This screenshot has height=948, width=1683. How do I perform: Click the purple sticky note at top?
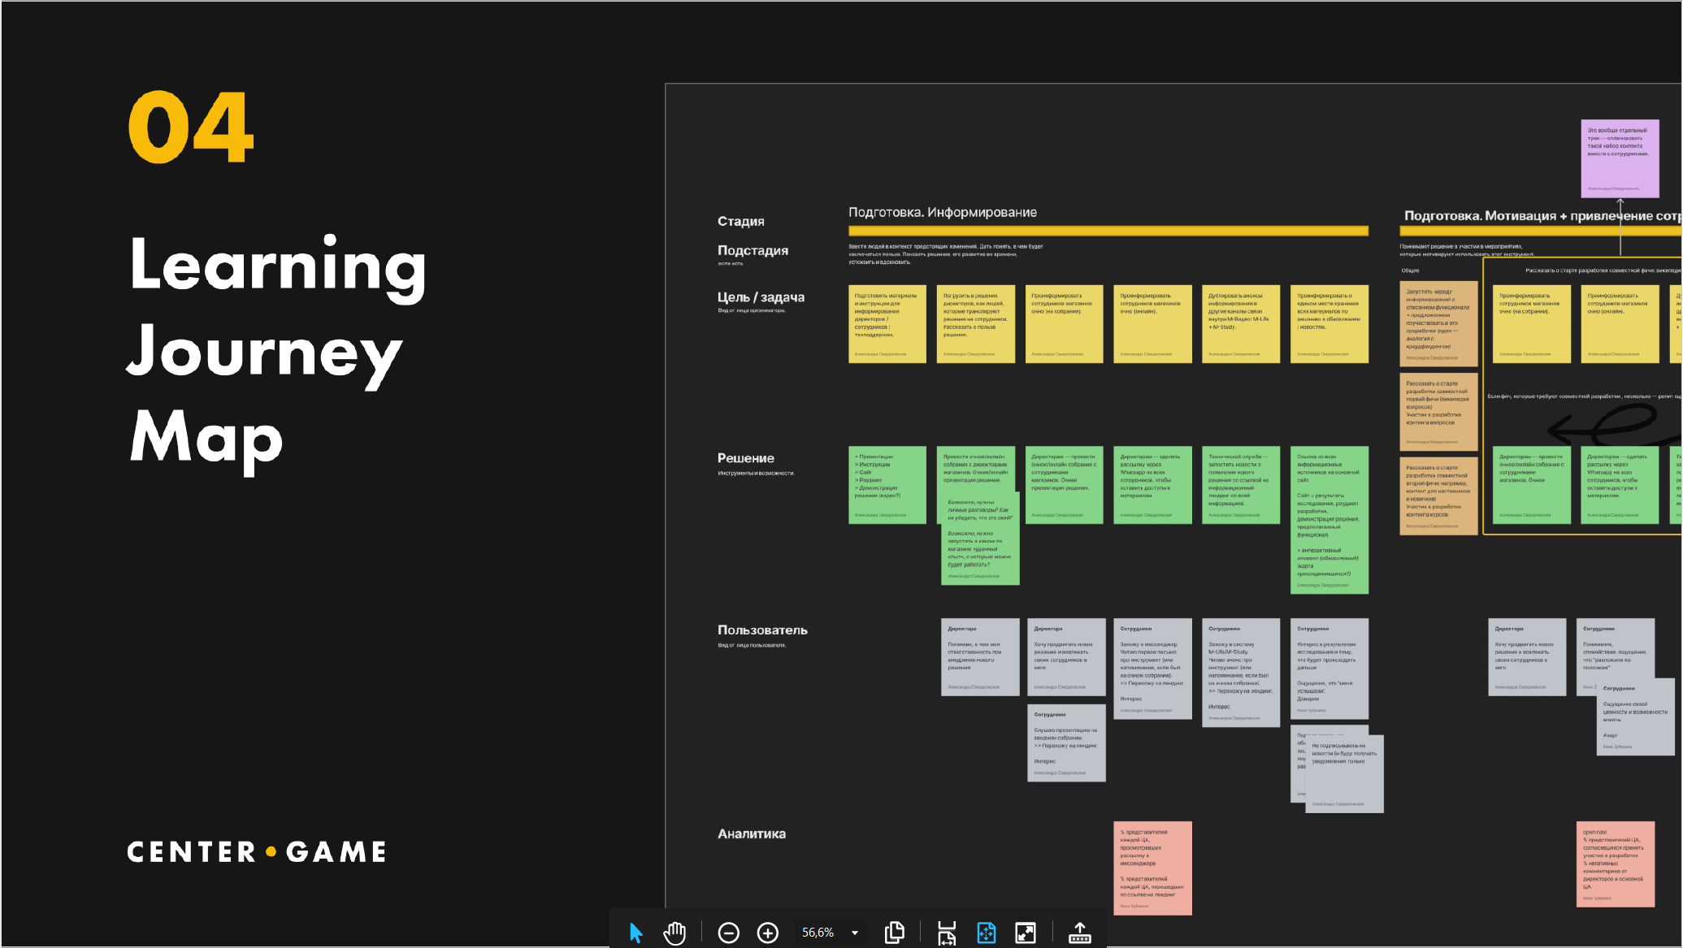coord(1619,158)
